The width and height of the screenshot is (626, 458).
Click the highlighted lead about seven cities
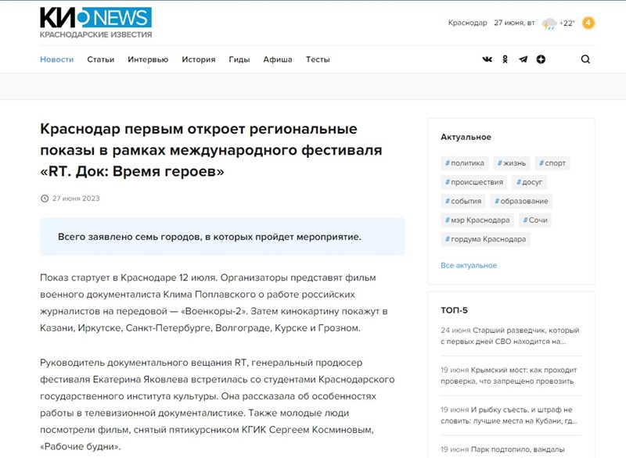[x=222, y=237]
